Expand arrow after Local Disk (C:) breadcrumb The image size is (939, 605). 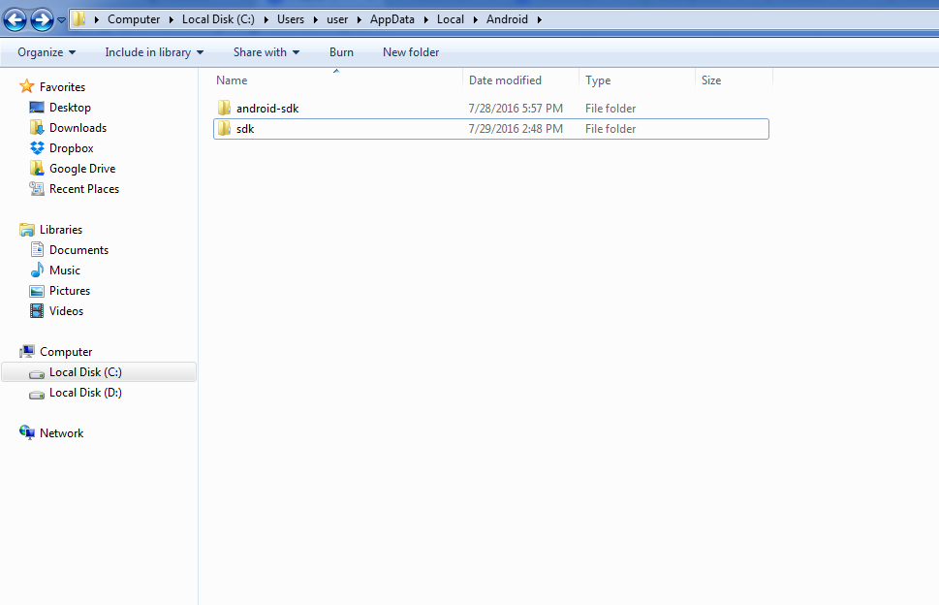pos(266,19)
